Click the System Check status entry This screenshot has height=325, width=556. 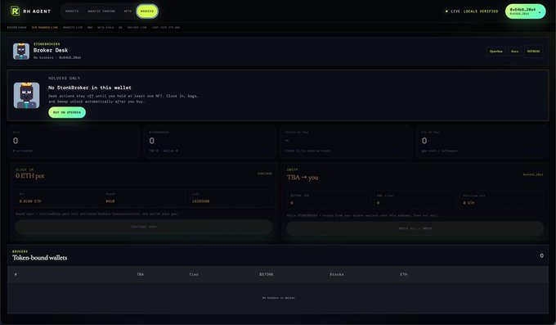pos(17,27)
